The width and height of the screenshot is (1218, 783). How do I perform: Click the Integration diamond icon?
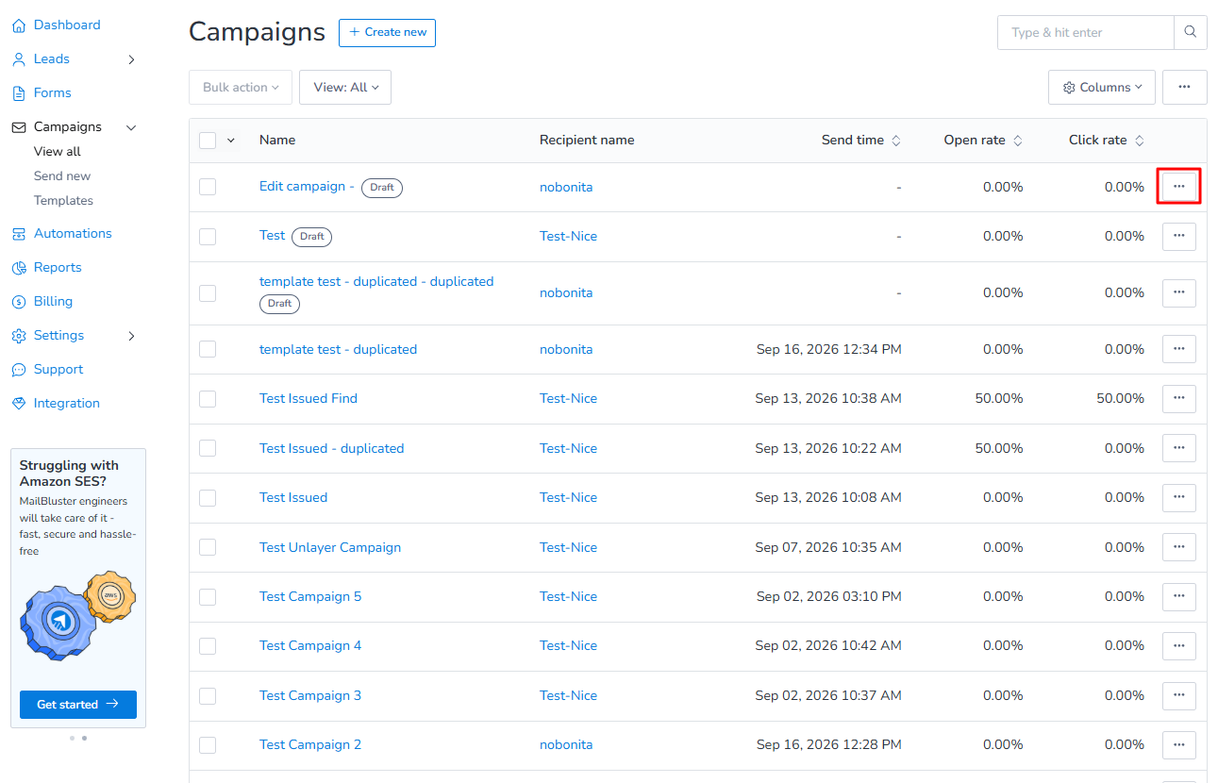point(19,404)
